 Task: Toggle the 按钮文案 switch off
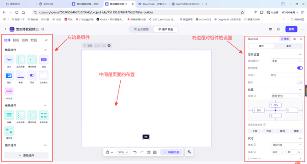[300, 68]
